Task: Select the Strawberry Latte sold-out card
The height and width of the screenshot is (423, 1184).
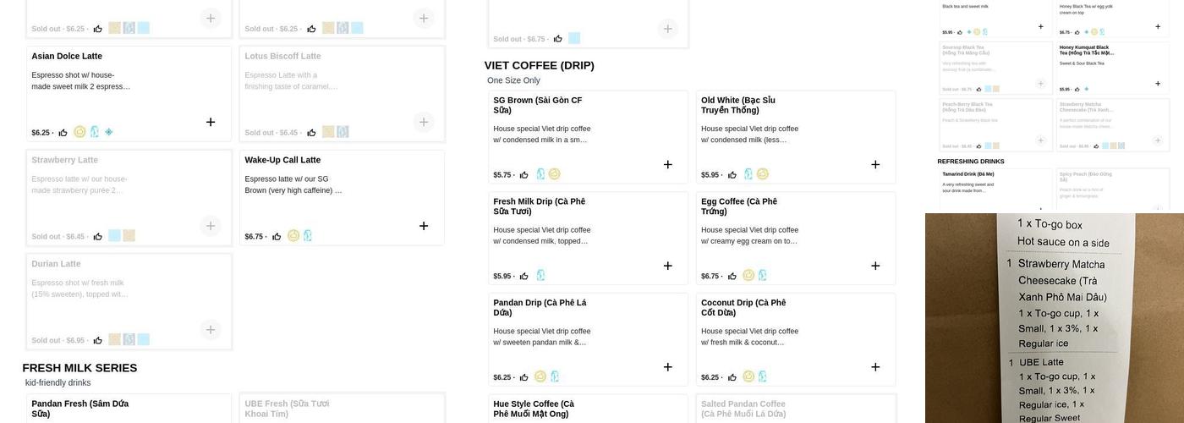Action: pyautogui.click(x=129, y=198)
